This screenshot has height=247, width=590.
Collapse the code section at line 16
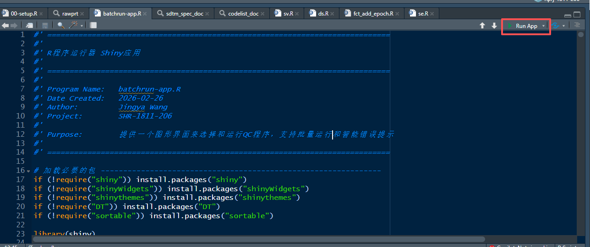pos(29,171)
